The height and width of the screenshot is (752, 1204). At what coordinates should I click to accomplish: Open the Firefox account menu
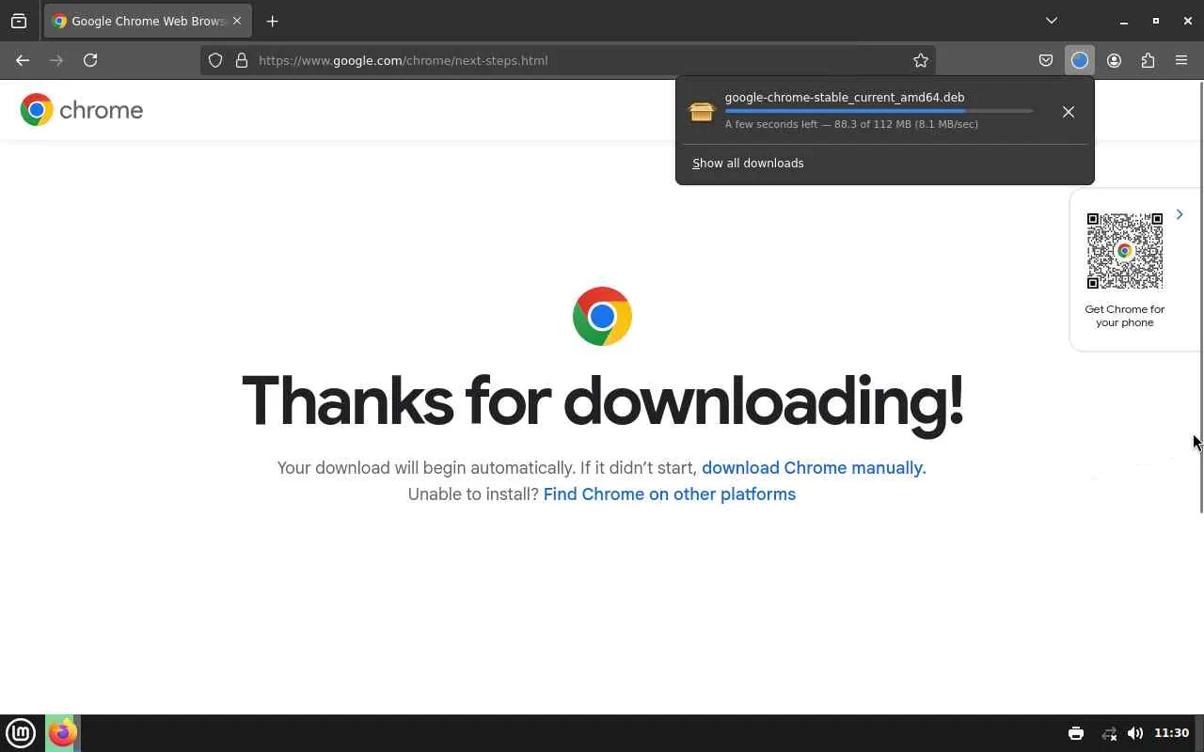(1114, 60)
